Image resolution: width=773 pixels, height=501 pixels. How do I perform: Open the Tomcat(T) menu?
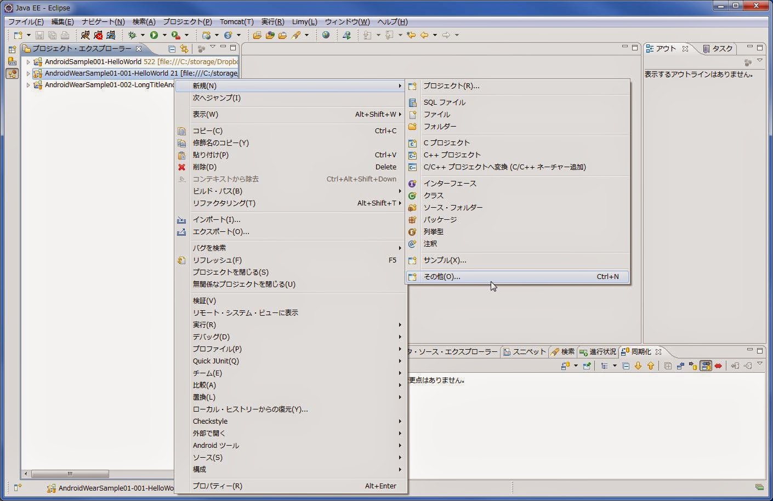pyautogui.click(x=237, y=22)
